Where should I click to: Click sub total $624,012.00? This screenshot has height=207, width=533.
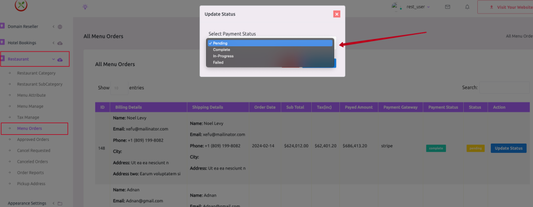tap(296, 146)
